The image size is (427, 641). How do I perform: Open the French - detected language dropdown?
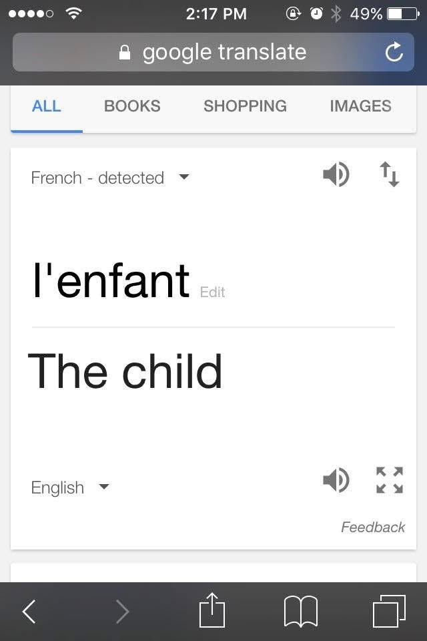click(110, 178)
